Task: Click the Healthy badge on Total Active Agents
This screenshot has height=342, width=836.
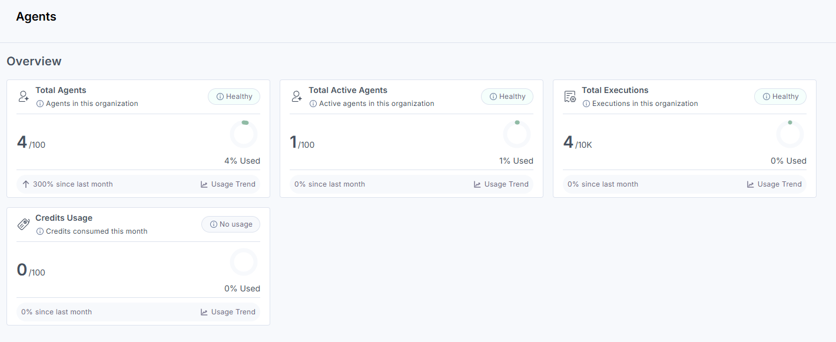Action: tap(507, 97)
